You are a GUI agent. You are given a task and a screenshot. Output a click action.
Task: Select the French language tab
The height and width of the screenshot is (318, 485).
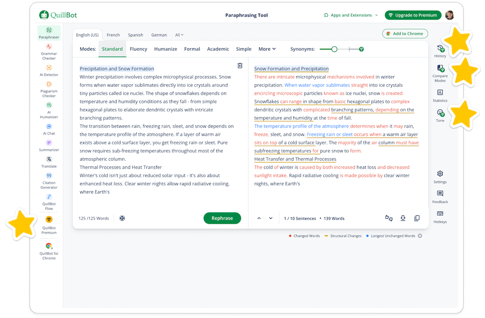(x=113, y=35)
